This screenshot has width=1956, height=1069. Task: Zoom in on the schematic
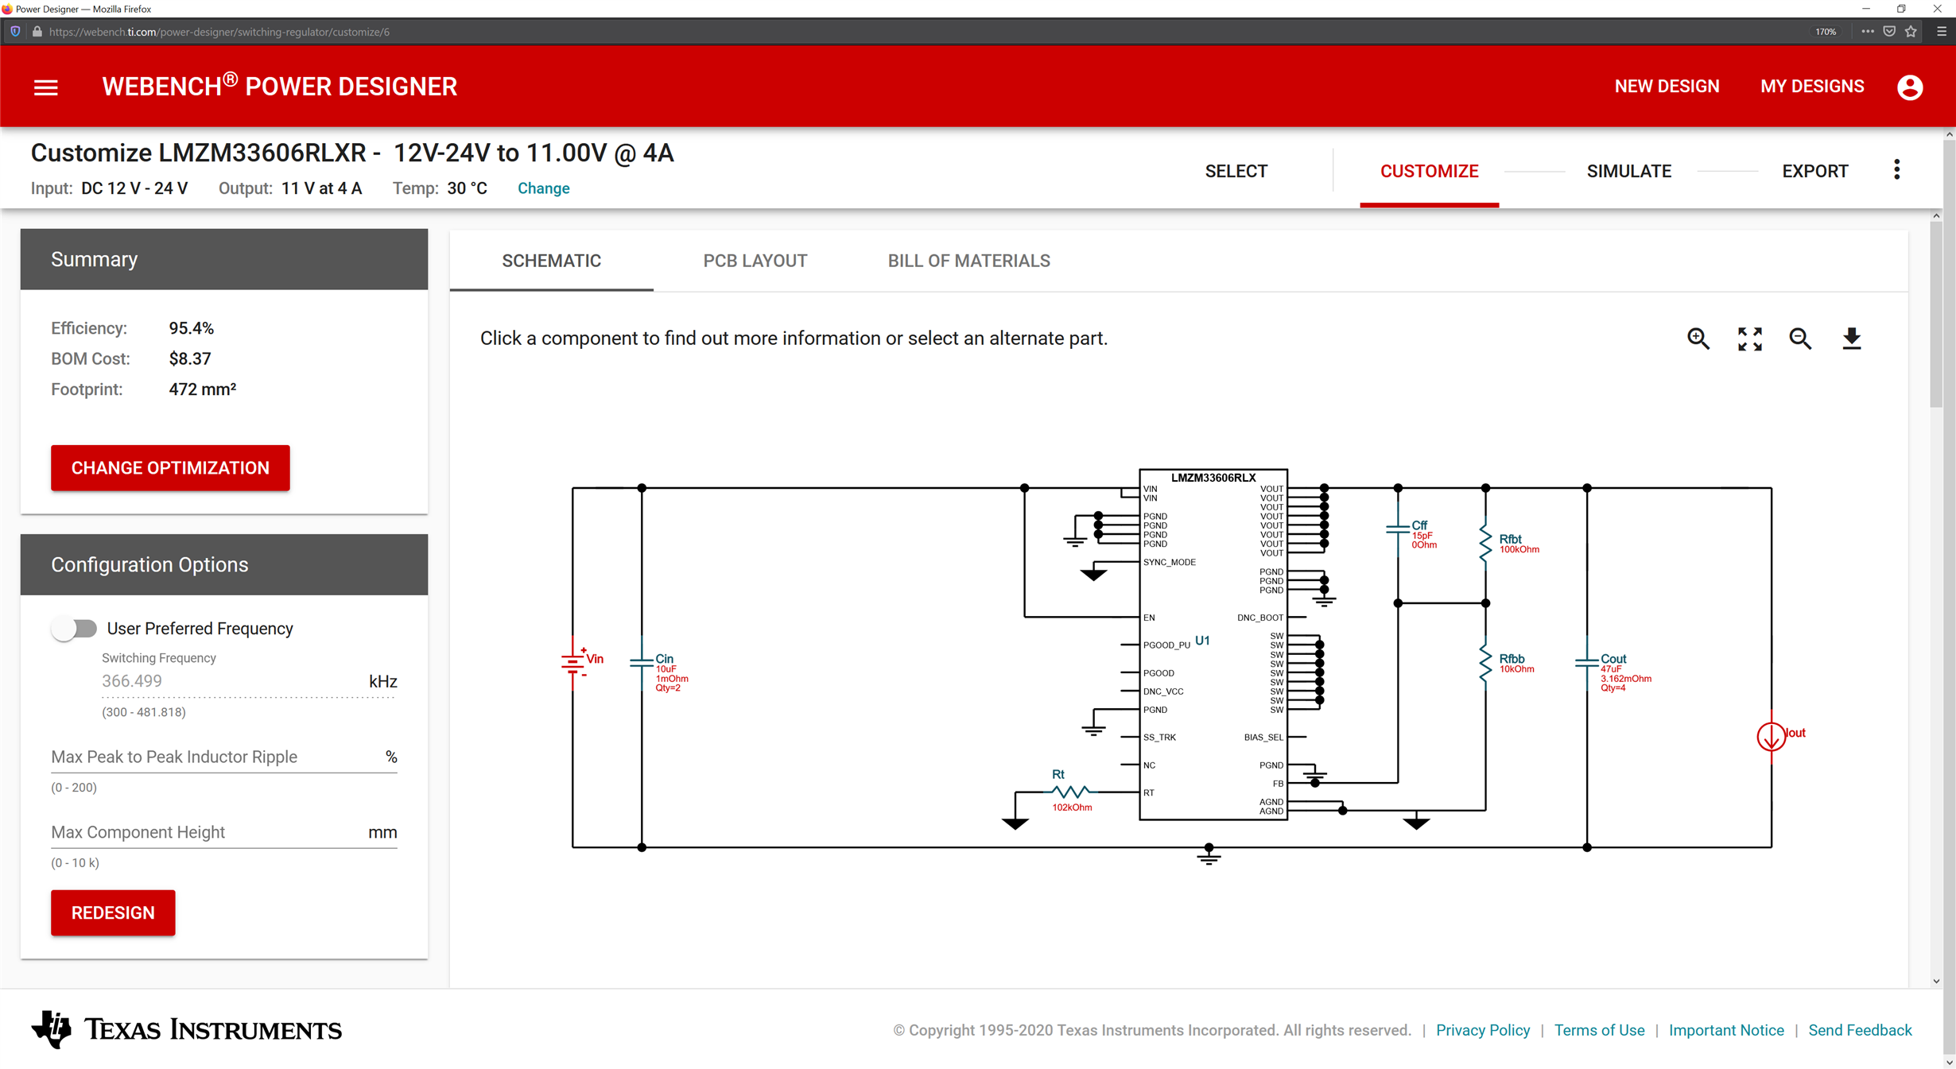[1698, 339]
